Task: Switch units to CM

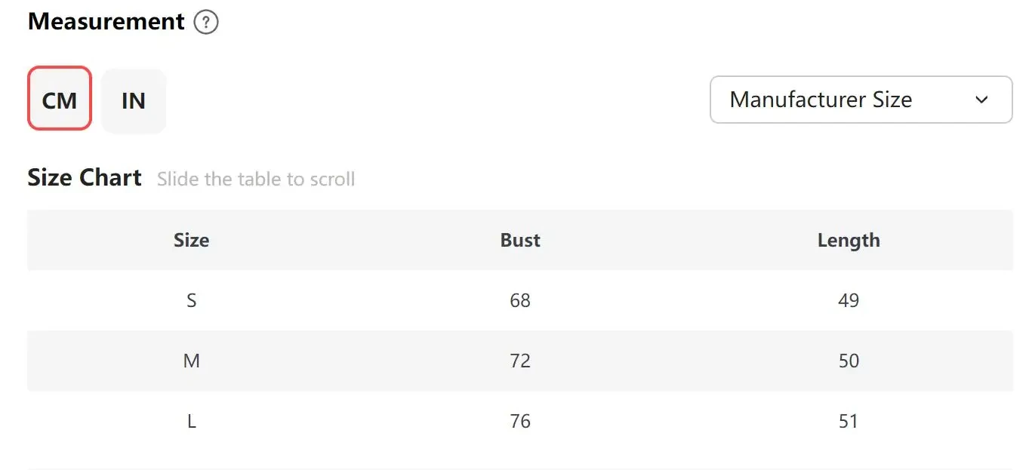Action: (60, 99)
